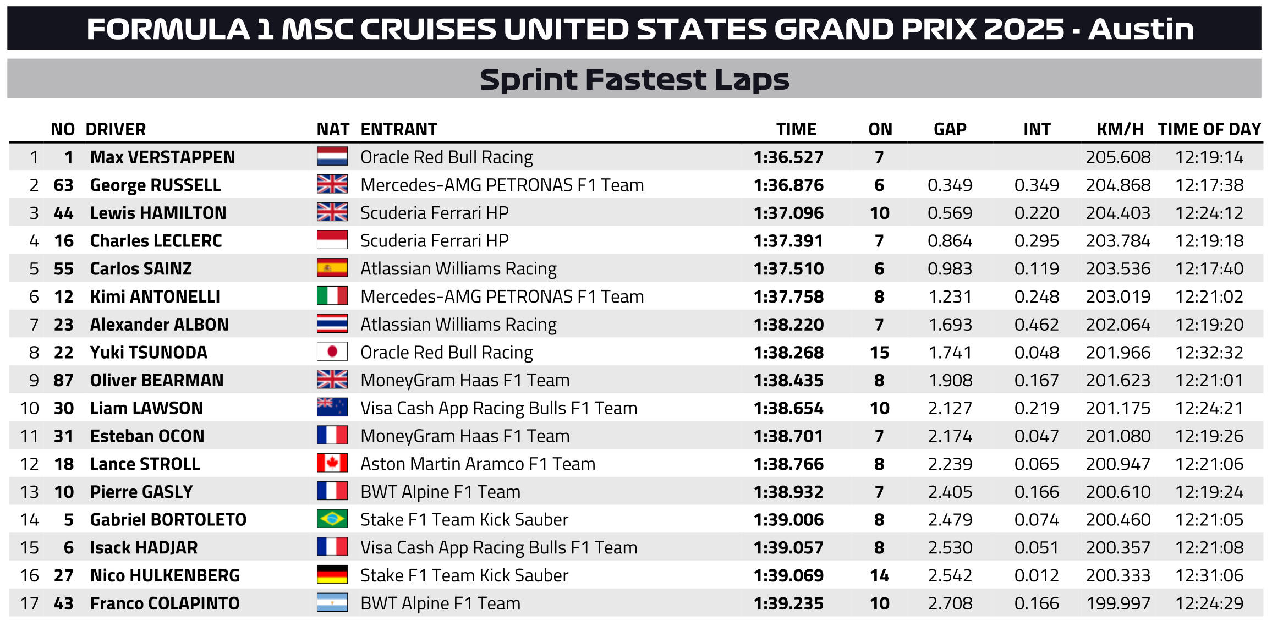Select the Sprint Fastest Laps title bar
This screenshot has height=626, width=1272.
[634, 79]
